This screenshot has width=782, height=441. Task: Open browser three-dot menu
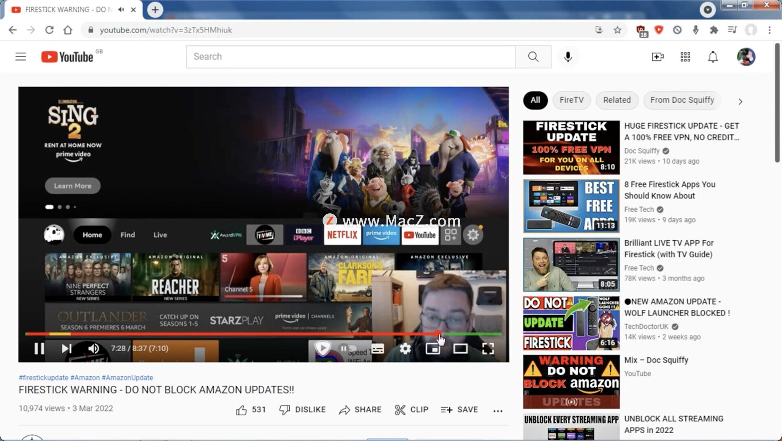pos(769,30)
